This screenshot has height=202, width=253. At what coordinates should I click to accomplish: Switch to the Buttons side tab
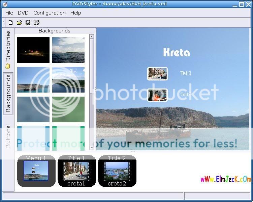coord(8,136)
